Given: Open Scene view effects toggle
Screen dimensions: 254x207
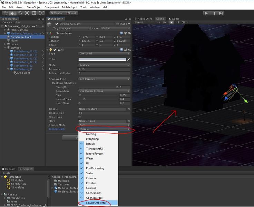Looking at the screenshot, I should pyautogui.click(x=183, y=22).
